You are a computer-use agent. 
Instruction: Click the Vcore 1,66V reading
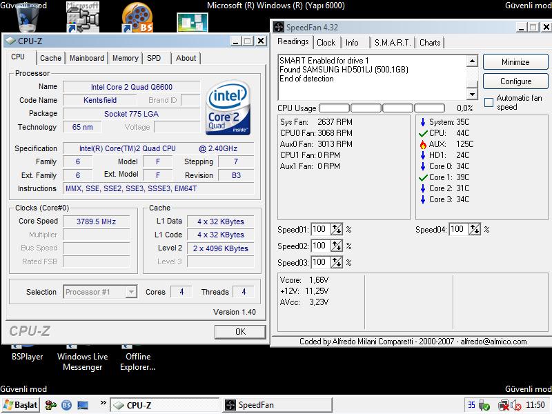[x=304, y=280]
